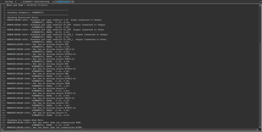The height and width of the screenshot is (132, 262).
Task: Click the Checking Electrical Rules line
Action: [23, 17]
